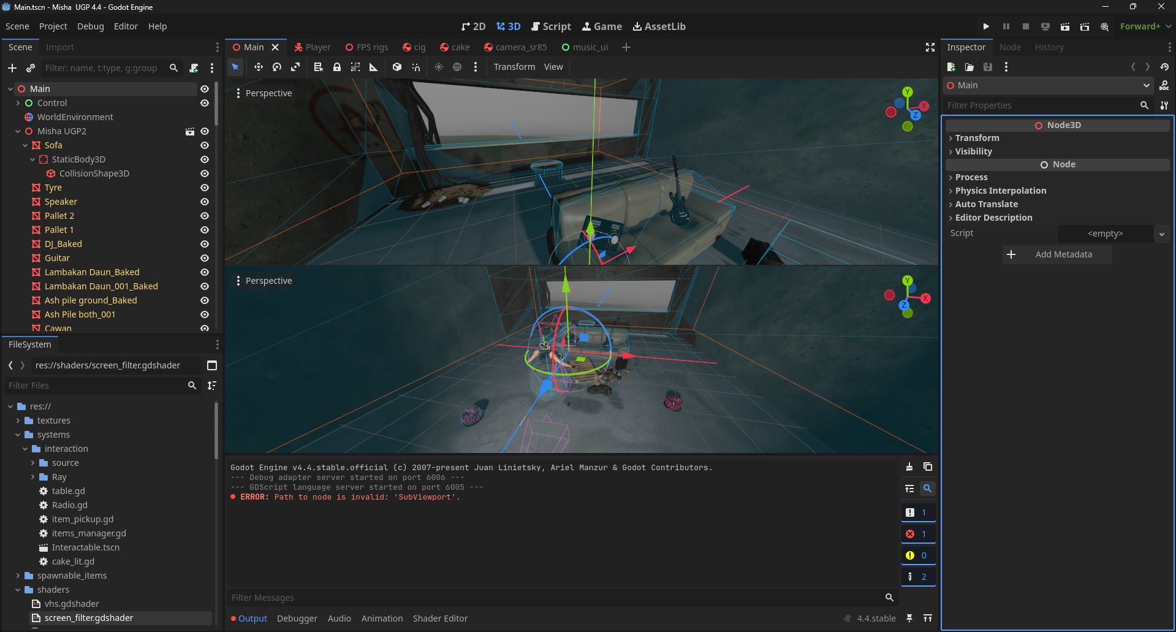
Task: Clear the output log
Action: pos(909,467)
